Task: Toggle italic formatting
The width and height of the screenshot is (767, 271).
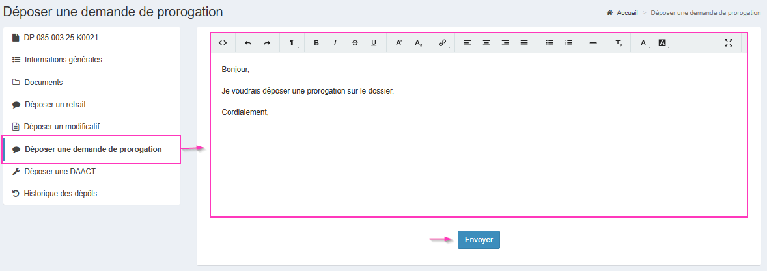Action: point(335,43)
